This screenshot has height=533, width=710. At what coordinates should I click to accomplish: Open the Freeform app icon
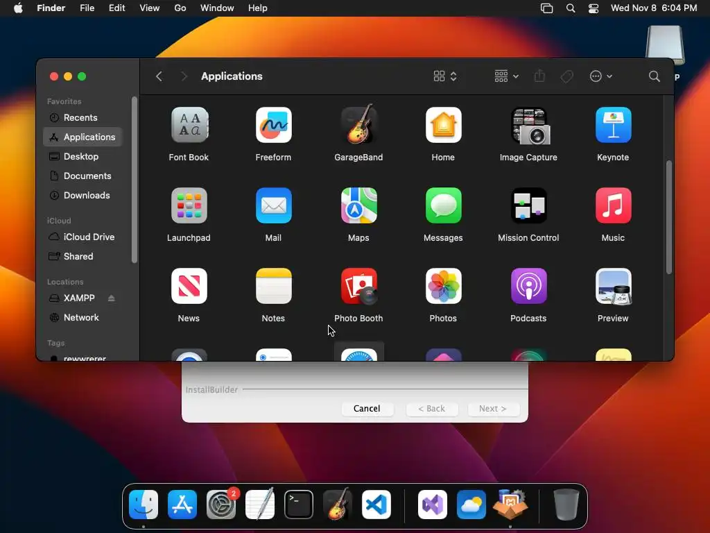coord(273,125)
